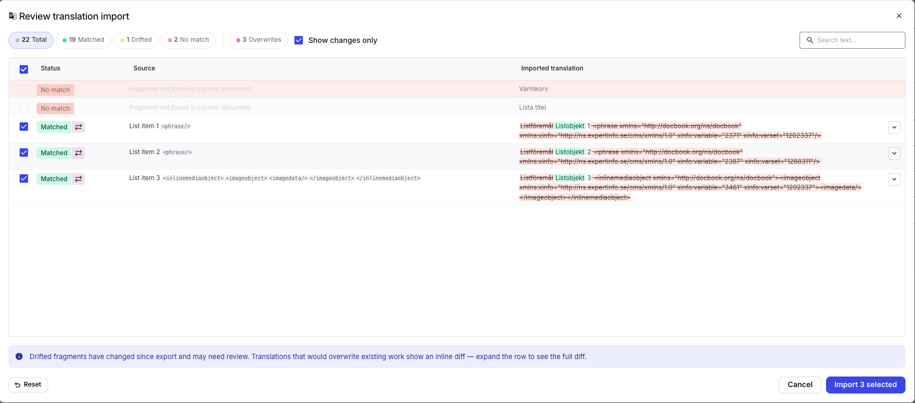The image size is (915, 403).
Task: Close the Review translation import dialog
Action: 899,16
